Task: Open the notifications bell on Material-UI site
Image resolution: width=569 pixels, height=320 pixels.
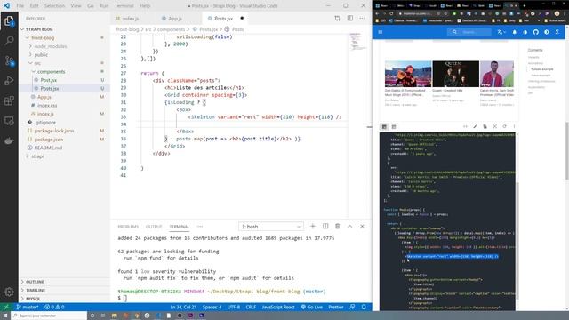Action: pos(514,32)
